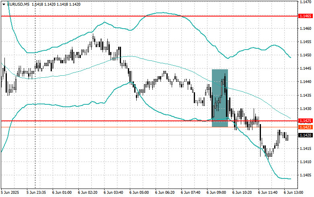Select the teal shaded rectangle on chart
This screenshot has width=314, height=197.
point(220,98)
